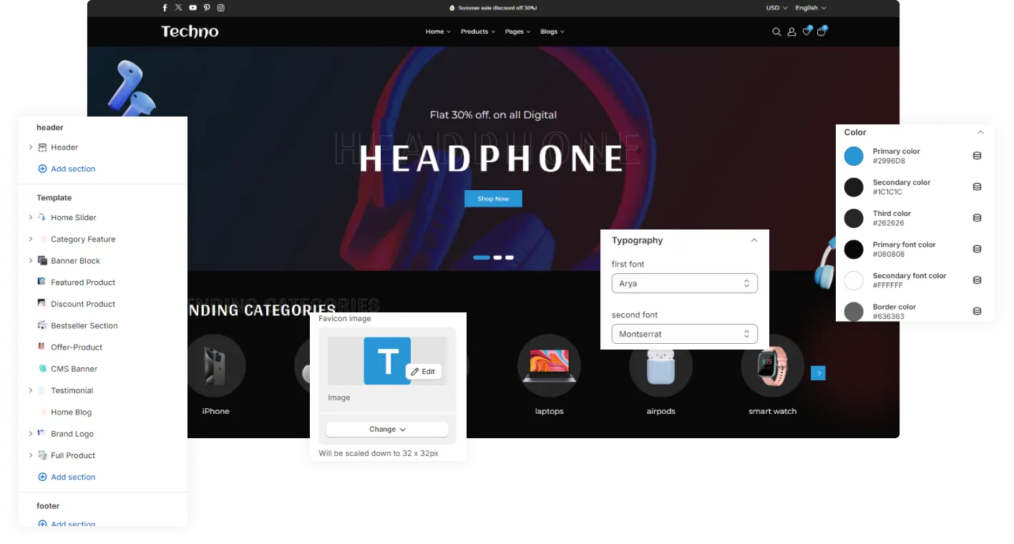This screenshot has width=1014, height=544.
Task: Click the Home Slider section icon
Action: click(42, 217)
